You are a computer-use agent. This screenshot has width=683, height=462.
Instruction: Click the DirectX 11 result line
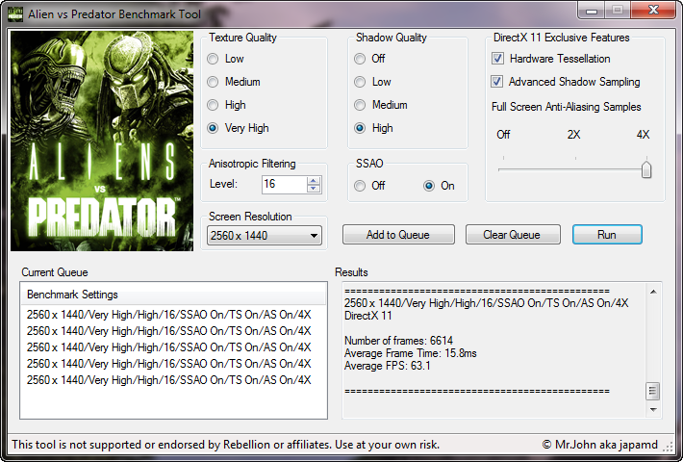pyautogui.click(x=368, y=316)
